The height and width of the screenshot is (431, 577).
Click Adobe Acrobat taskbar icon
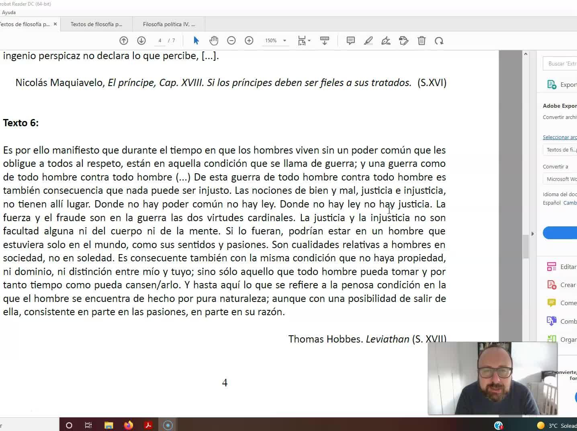(x=148, y=425)
